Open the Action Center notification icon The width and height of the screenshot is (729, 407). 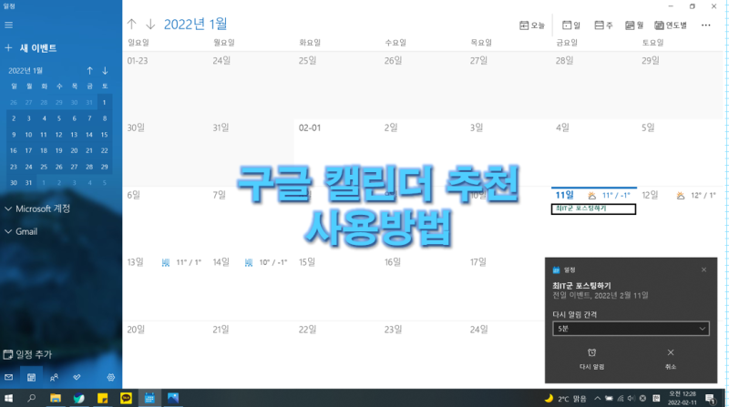coord(711,398)
